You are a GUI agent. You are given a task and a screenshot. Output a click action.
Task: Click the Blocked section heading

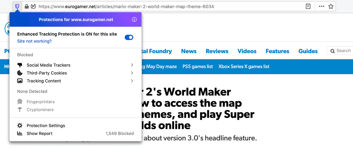(25, 55)
